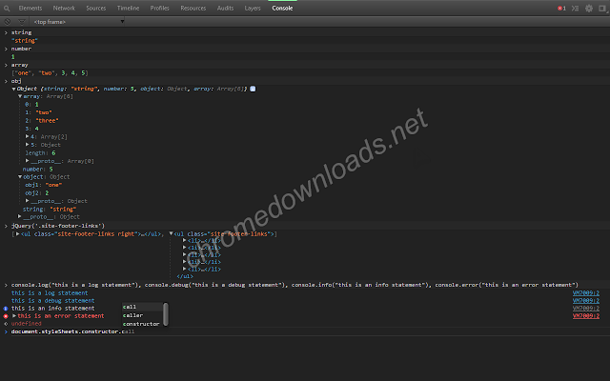Open DevTools settings gear

589,9
